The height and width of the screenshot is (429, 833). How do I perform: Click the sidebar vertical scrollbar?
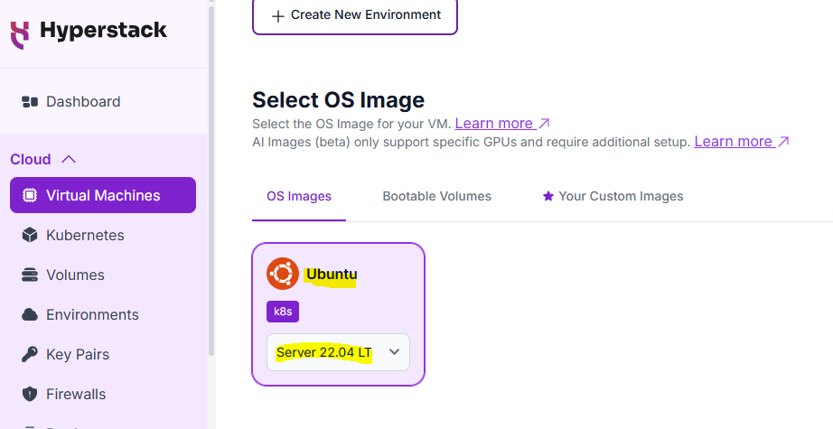click(211, 181)
